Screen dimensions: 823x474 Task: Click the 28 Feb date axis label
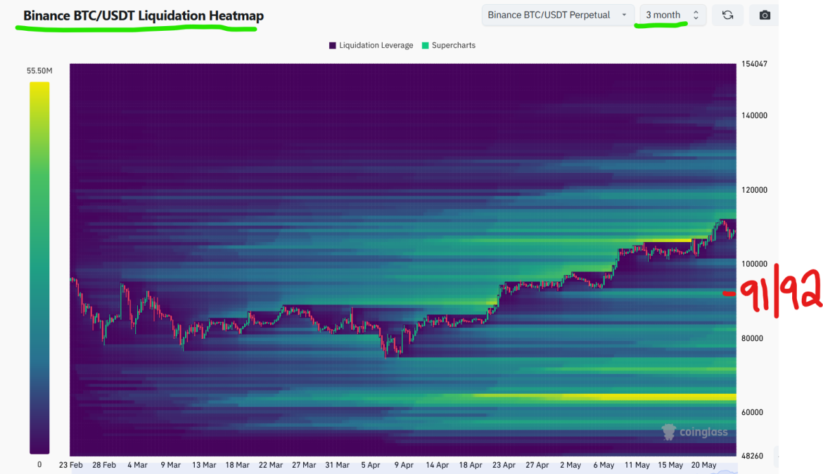(104, 464)
